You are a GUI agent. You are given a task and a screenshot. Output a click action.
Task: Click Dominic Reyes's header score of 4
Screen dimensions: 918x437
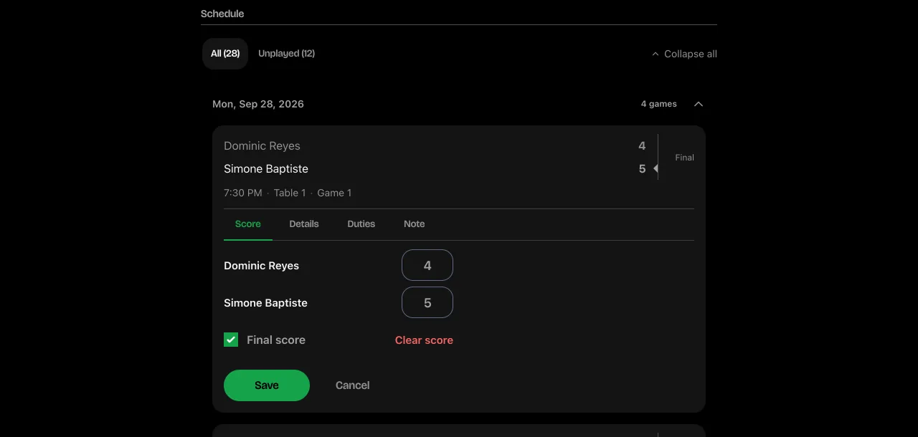click(x=642, y=145)
